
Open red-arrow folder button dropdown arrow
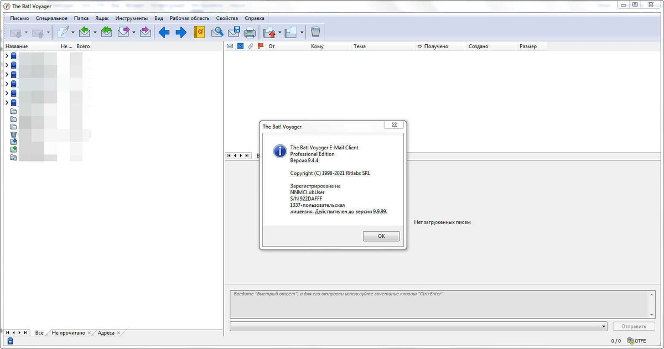(279, 33)
